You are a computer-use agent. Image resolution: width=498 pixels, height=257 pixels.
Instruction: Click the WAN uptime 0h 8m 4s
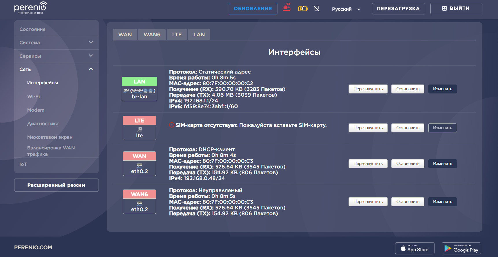[x=224, y=155]
